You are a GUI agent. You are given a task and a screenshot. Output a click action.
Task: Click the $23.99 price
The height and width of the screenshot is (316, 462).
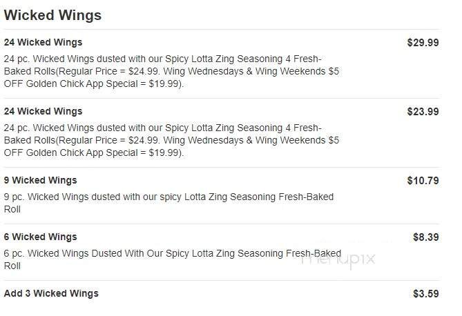[x=423, y=111]
